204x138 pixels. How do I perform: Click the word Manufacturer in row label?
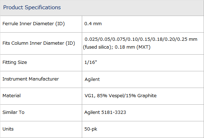pyautogui.click(x=44, y=79)
